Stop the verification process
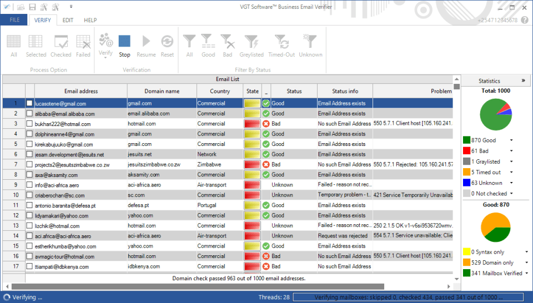Viewport: 533px width, 303px height. 124,41
